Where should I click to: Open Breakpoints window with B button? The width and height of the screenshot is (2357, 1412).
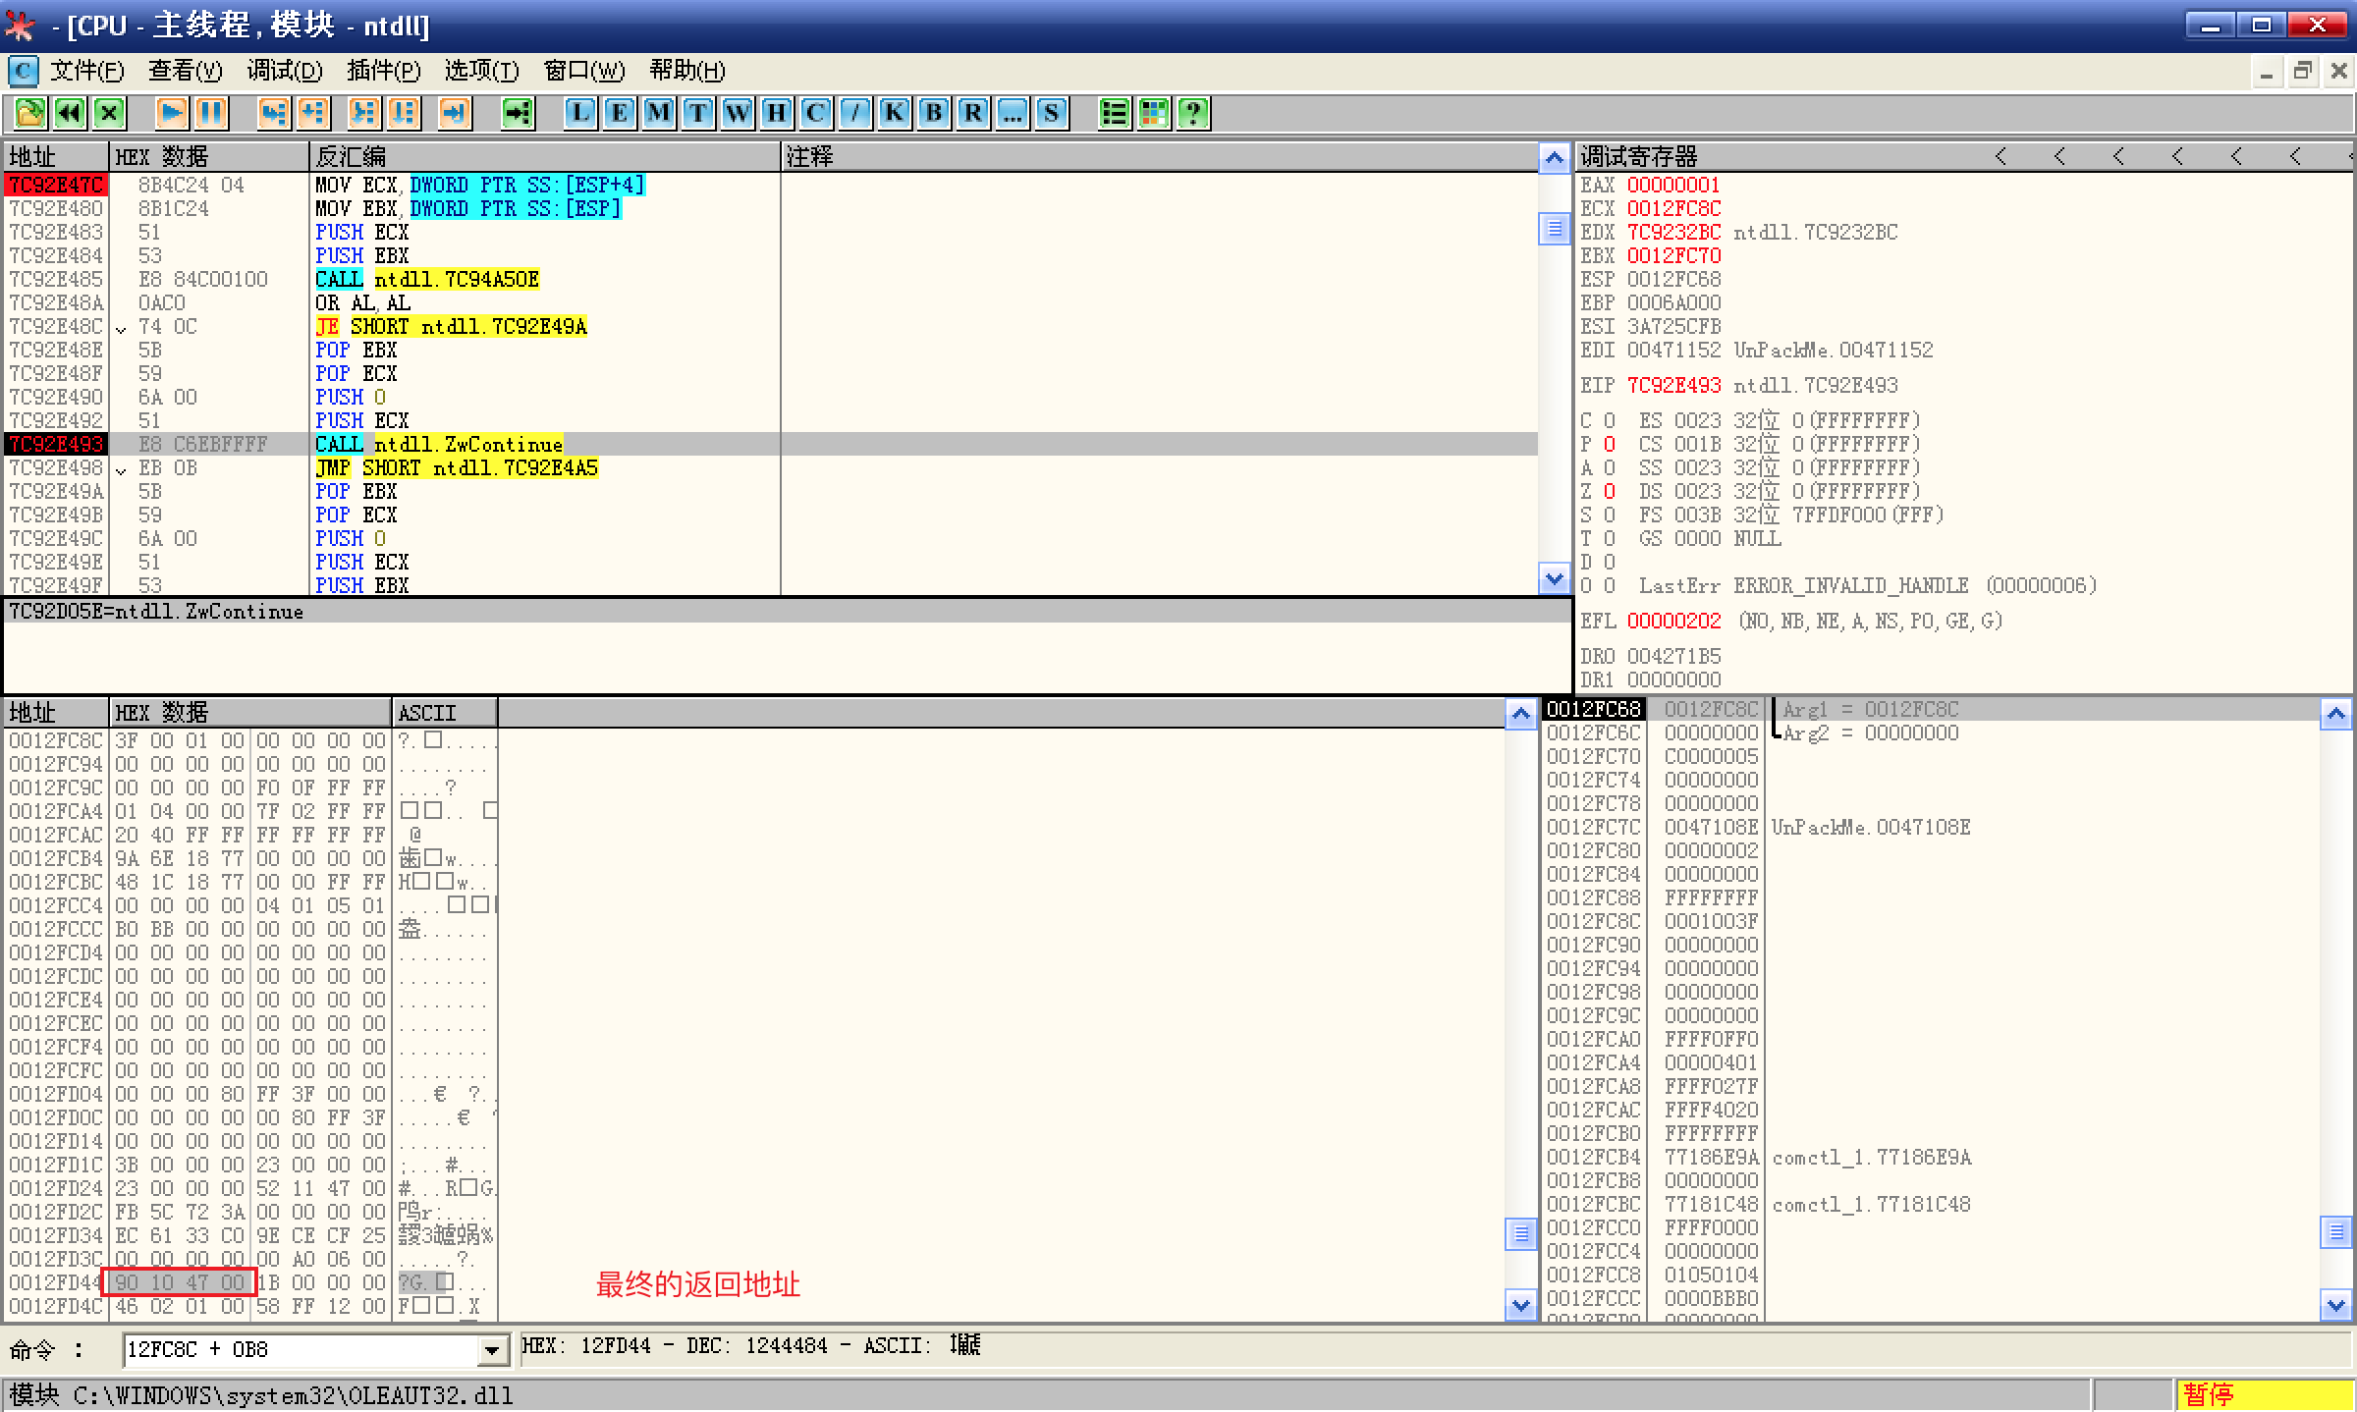[x=934, y=114]
